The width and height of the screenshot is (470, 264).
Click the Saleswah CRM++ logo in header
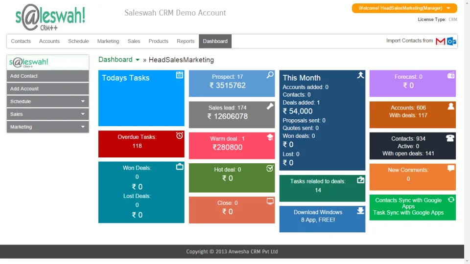coord(50,18)
